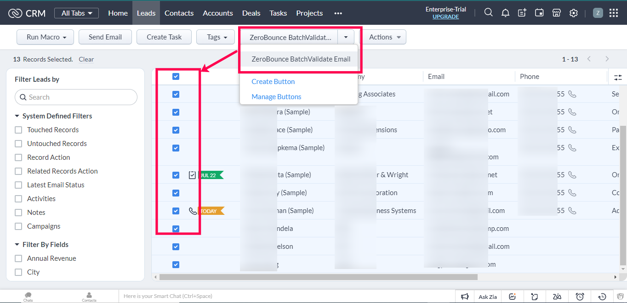Check the Campaigns filter
Image resolution: width=627 pixels, height=303 pixels.
click(18, 226)
